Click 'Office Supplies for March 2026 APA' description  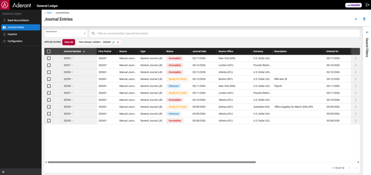coord(293,107)
